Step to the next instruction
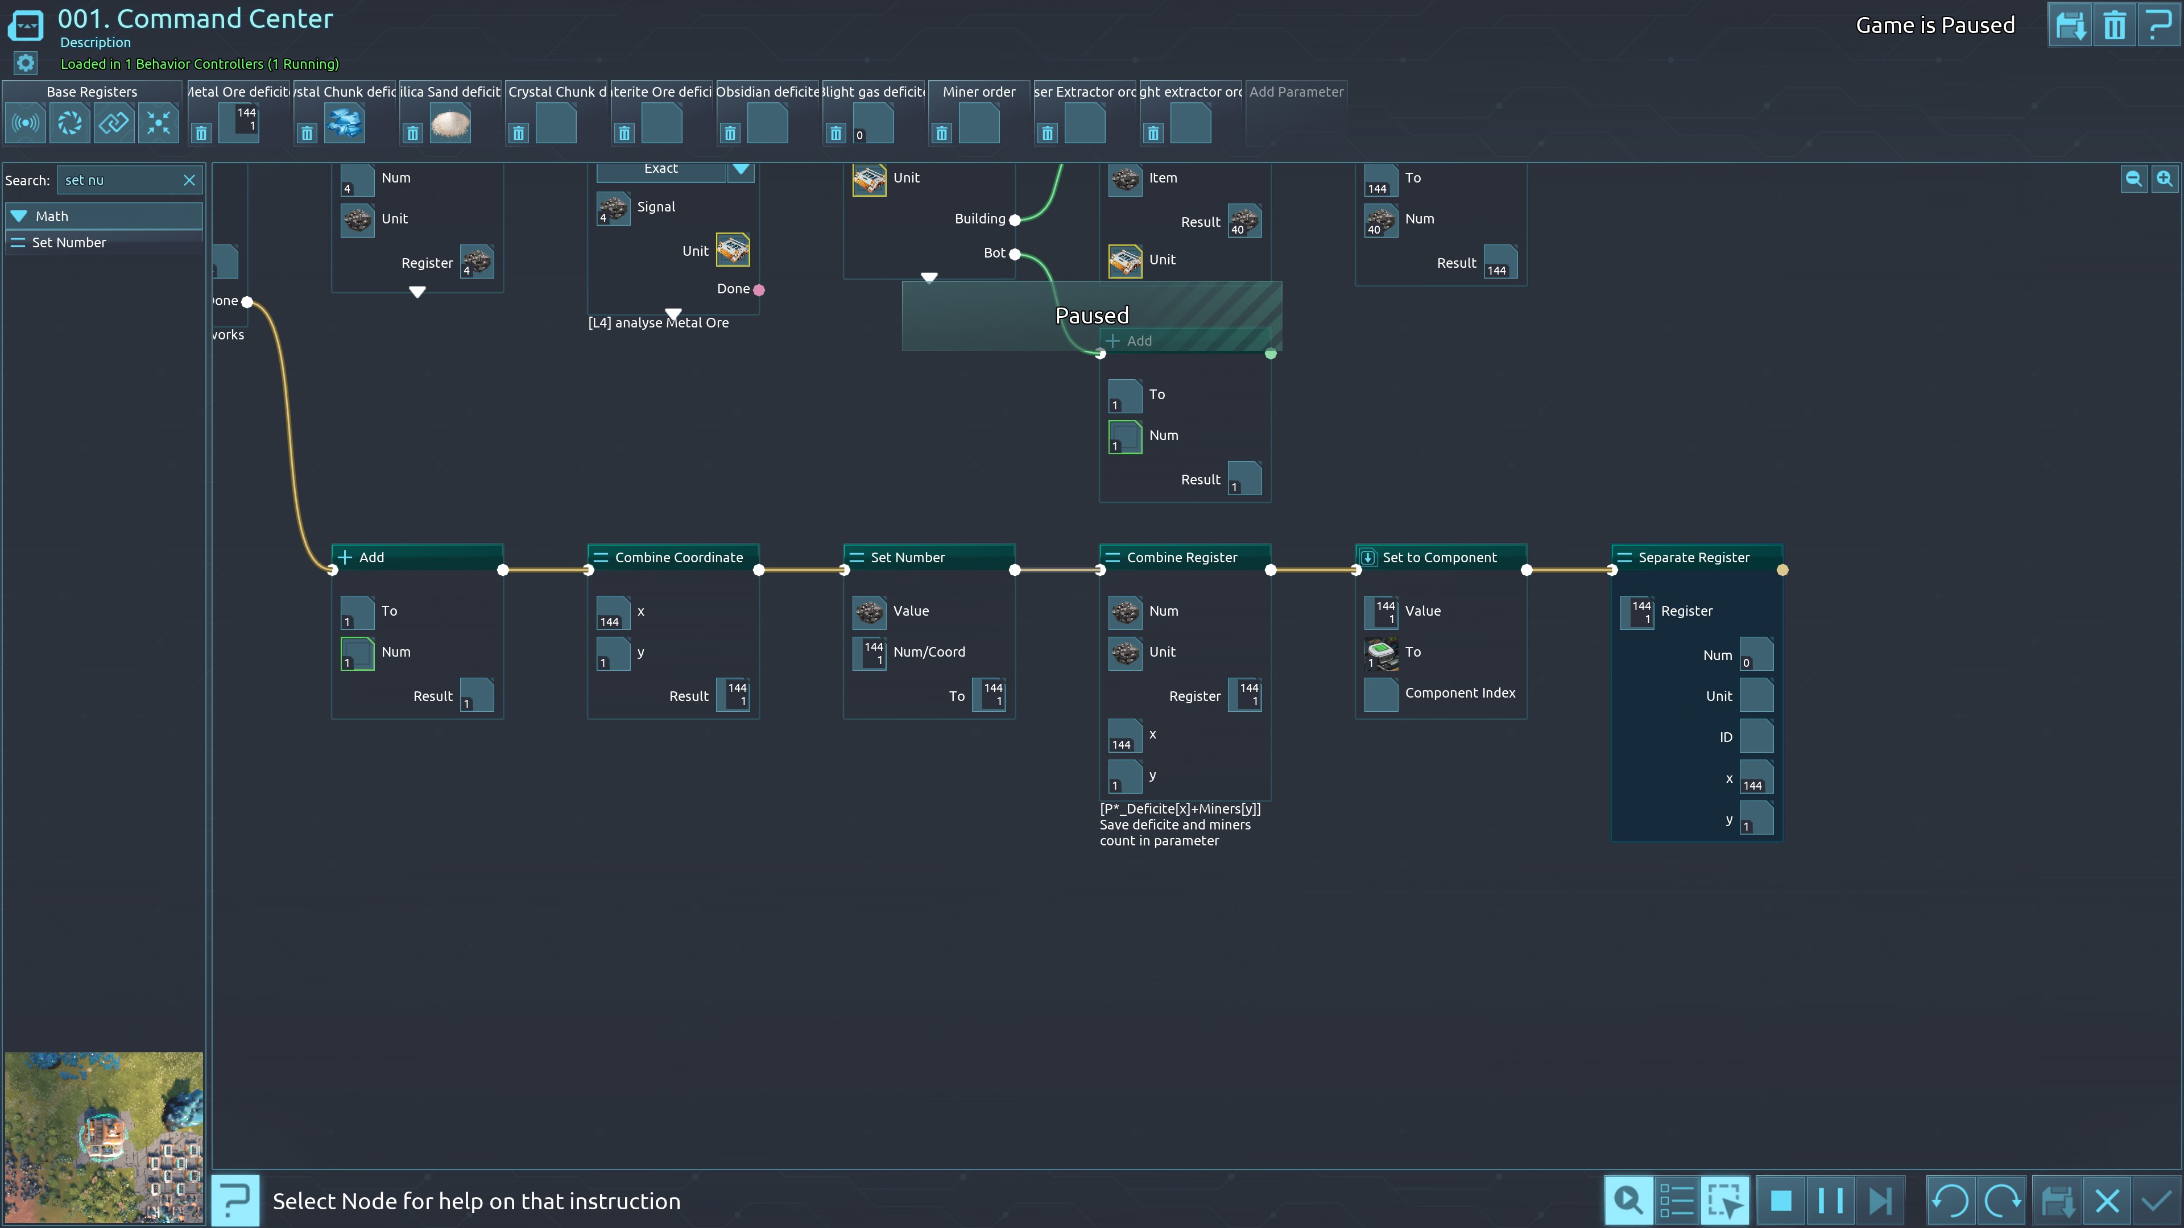Image resolution: width=2184 pixels, height=1228 pixels. point(1880,1201)
